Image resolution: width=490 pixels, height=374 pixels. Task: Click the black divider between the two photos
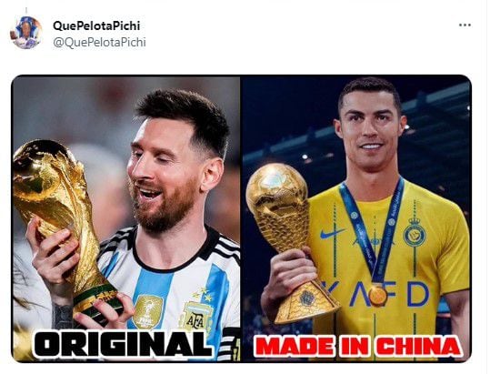241,218
